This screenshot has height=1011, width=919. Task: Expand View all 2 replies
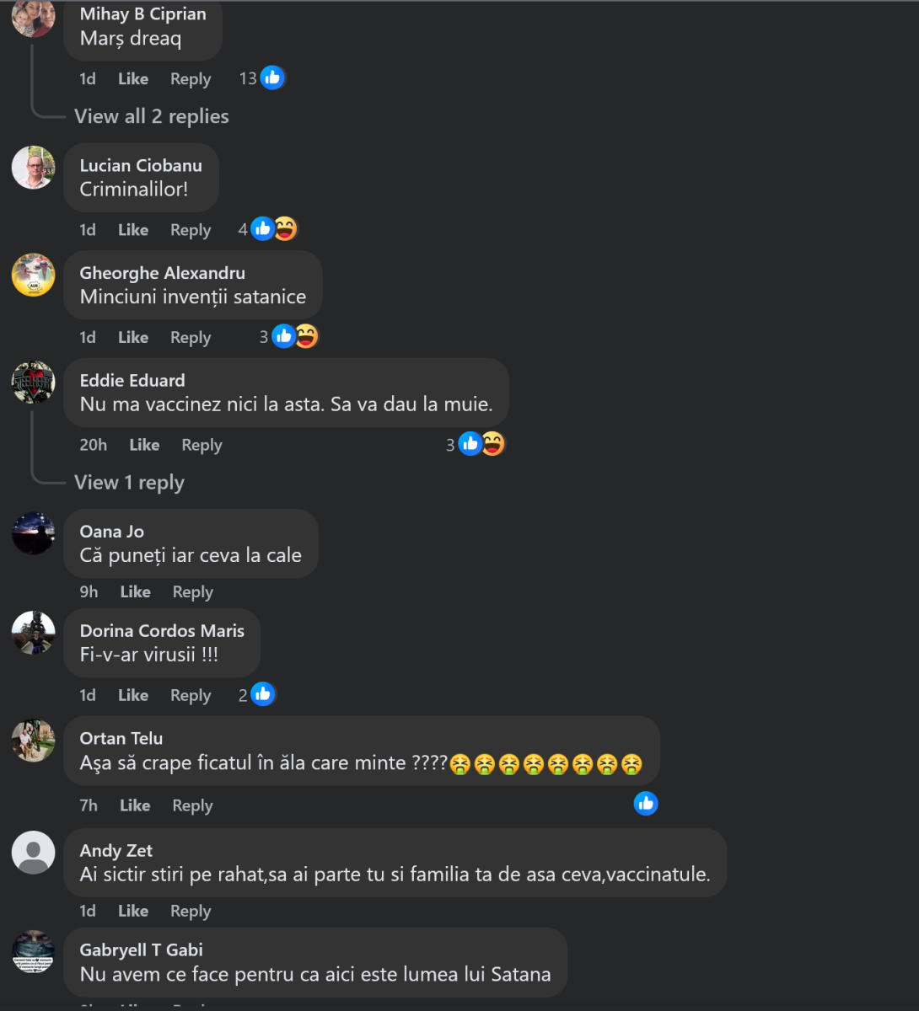click(x=152, y=116)
